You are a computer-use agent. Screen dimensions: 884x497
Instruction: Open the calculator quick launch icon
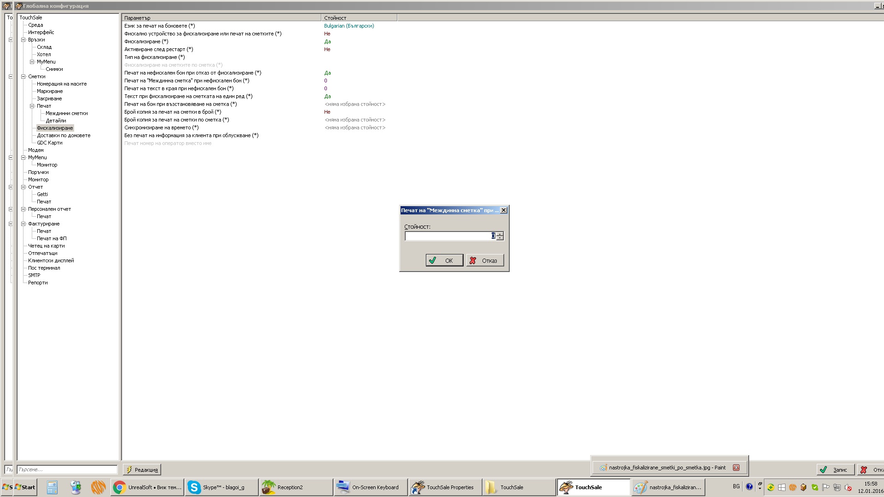point(52,487)
